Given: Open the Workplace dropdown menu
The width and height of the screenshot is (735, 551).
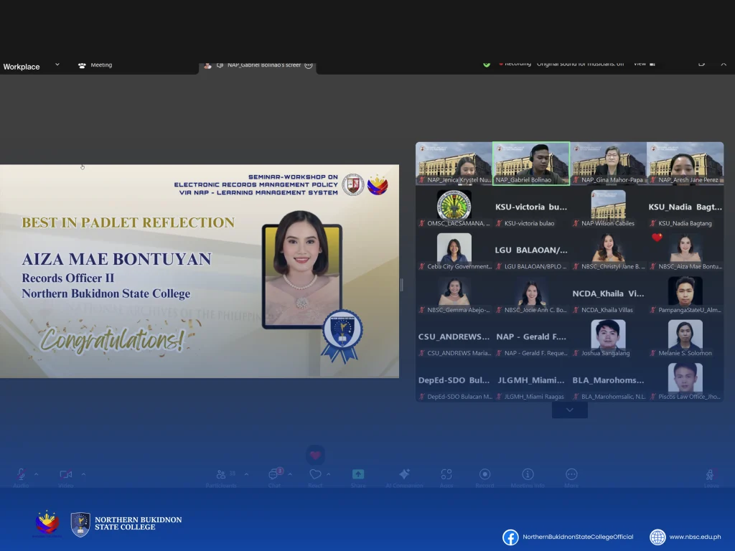Looking at the screenshot, I should (x=32, y=67).
